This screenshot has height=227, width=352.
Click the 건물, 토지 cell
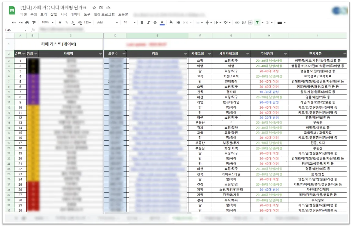318,143
